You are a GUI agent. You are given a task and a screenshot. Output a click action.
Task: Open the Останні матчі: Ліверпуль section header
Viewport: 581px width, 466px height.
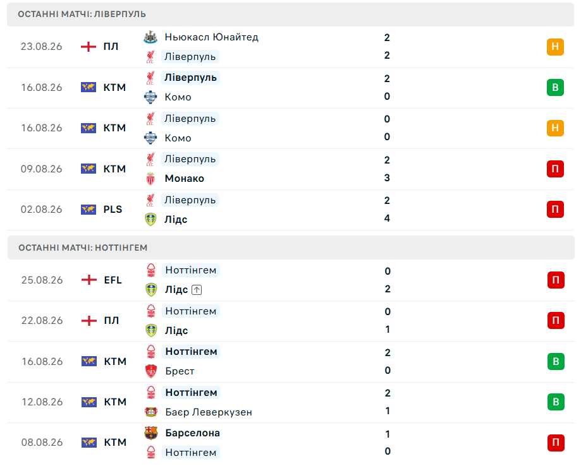[291, 15]
